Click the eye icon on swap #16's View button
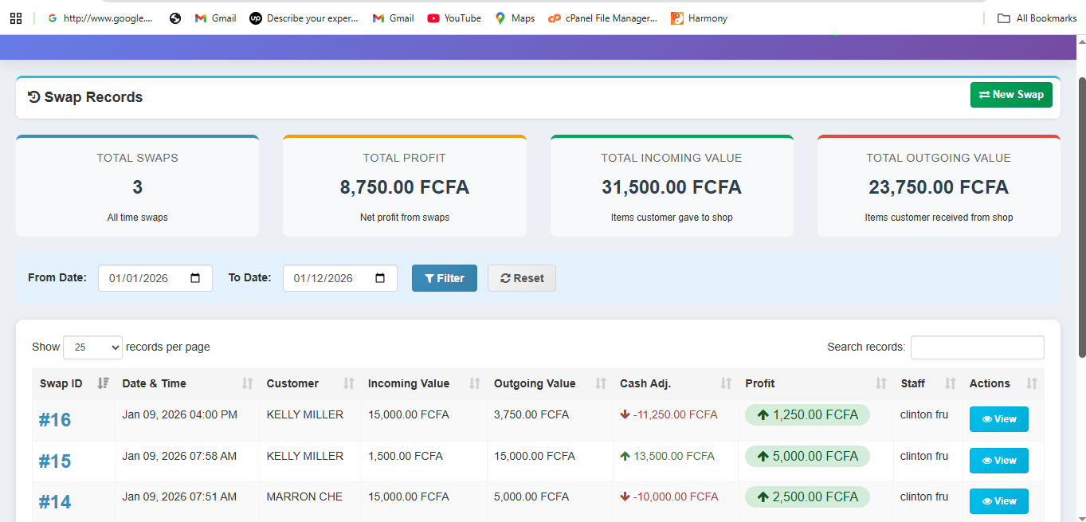The height and width of the screenshot is (522, 1086). pos(988,418)
